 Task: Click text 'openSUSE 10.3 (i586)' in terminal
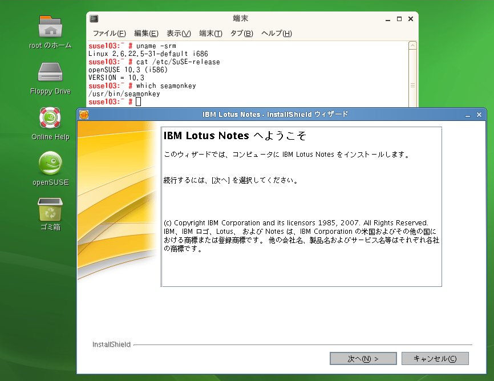(x=128, y=70)
